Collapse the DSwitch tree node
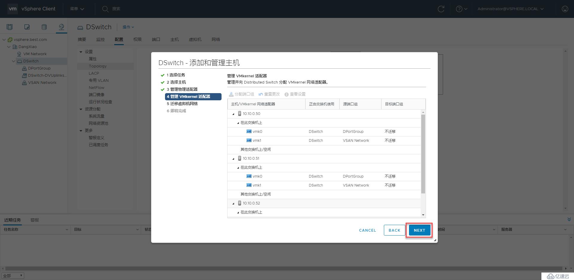 tap(13, 61)
